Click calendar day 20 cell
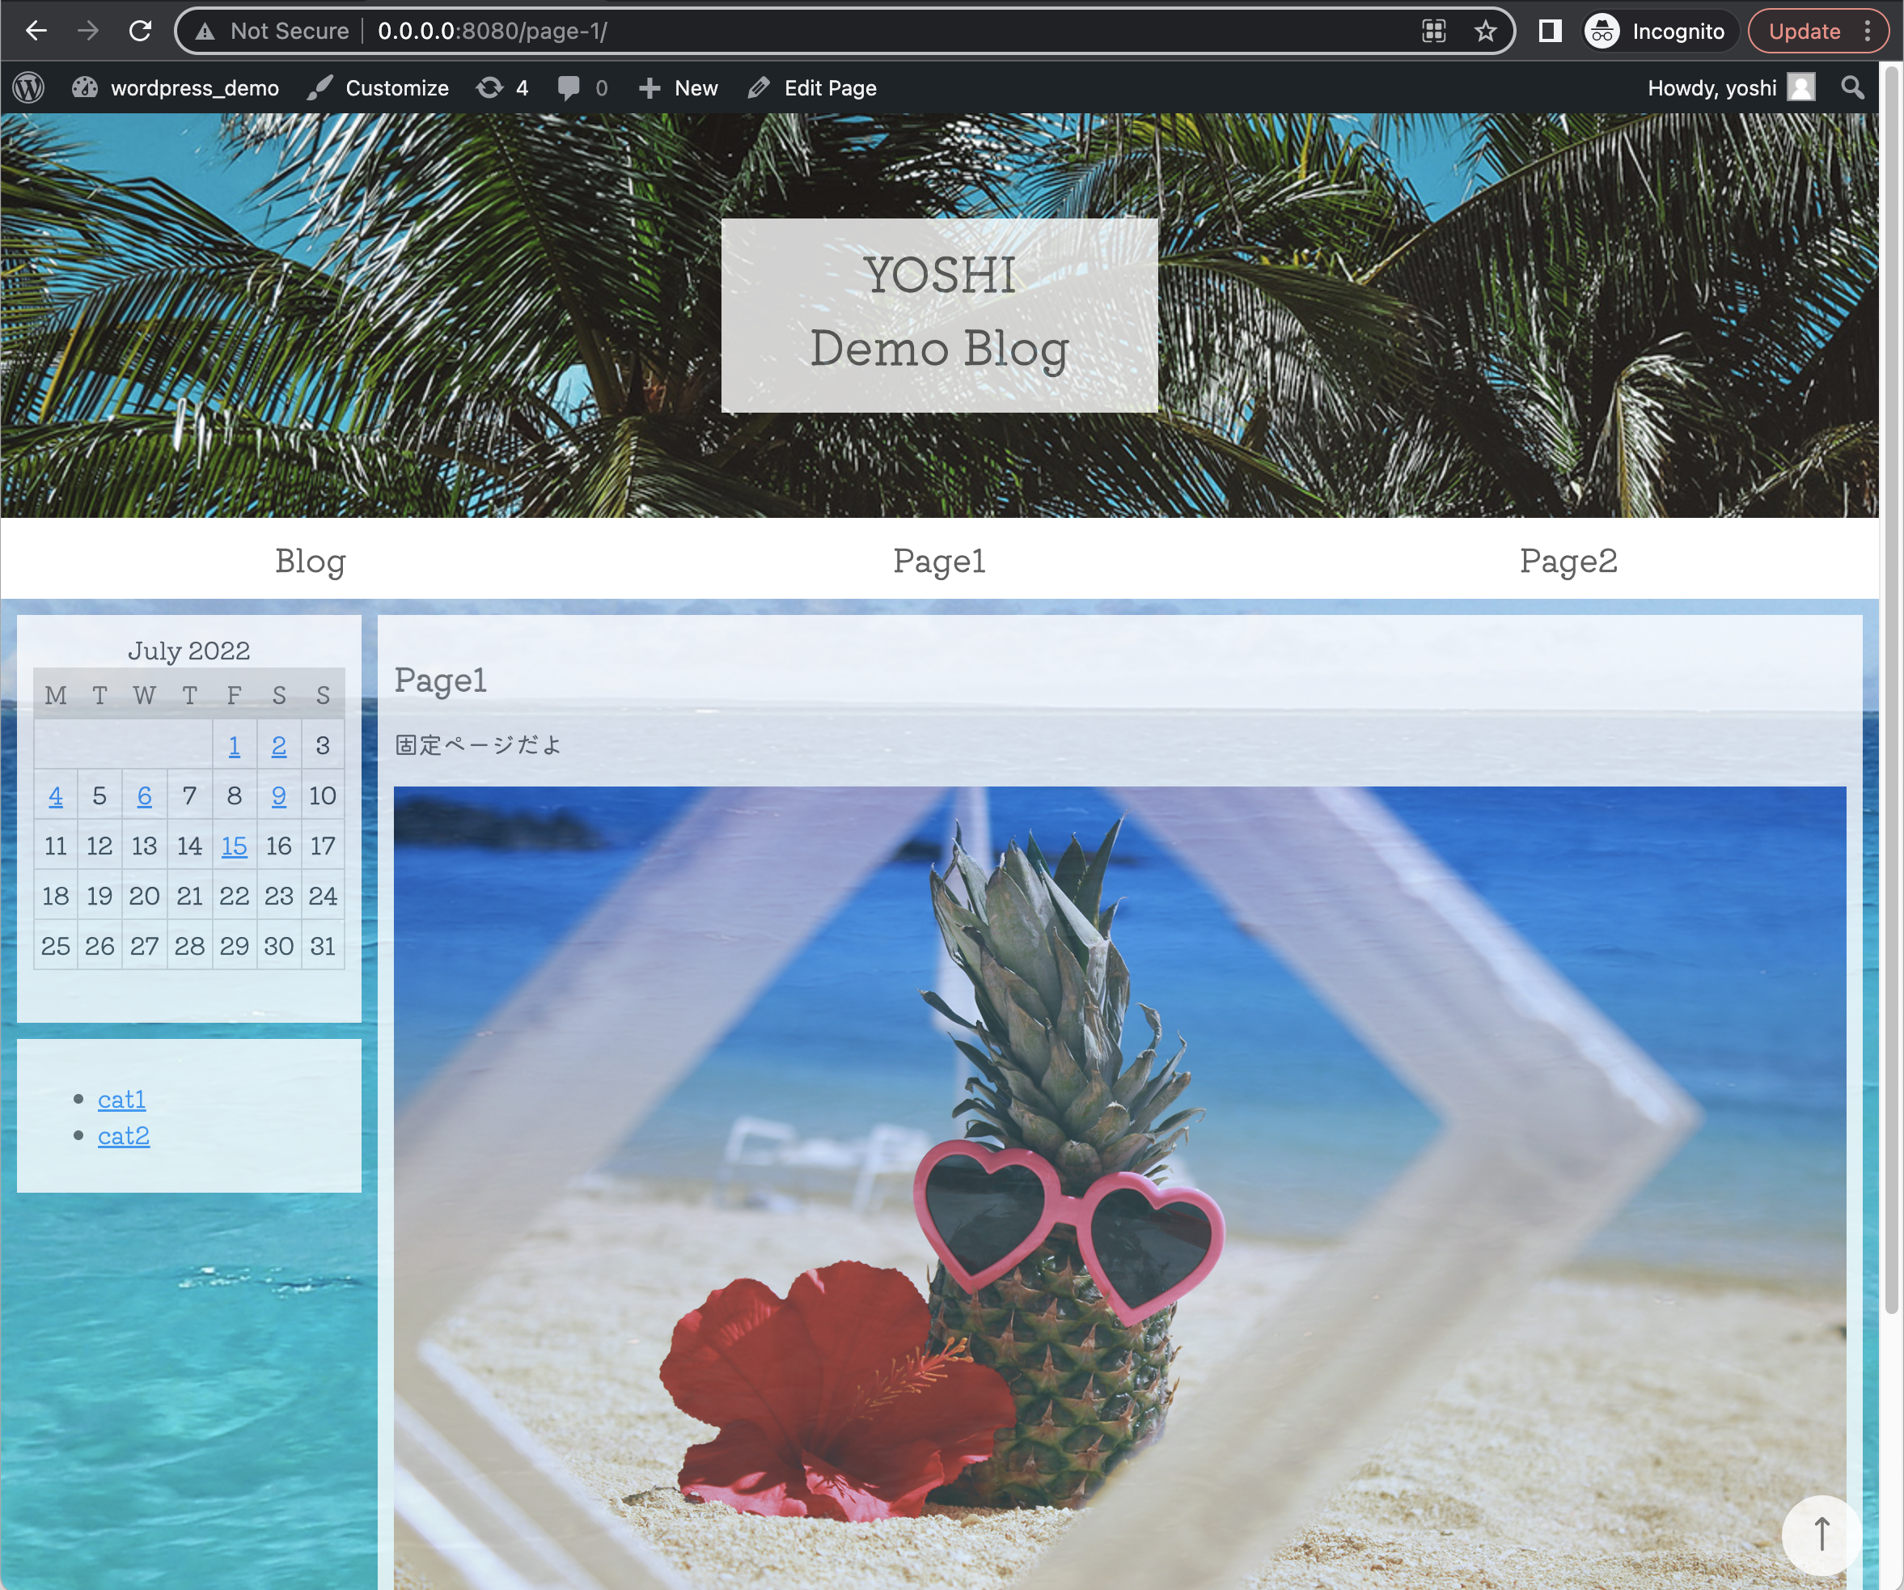 (x=144, y=896)
